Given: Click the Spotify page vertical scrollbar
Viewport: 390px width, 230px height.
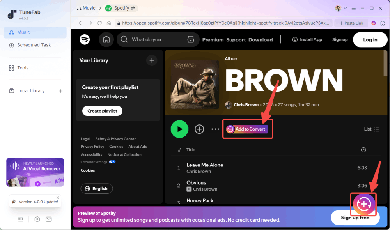Looking at the screenshot, I should pos(385,63).
